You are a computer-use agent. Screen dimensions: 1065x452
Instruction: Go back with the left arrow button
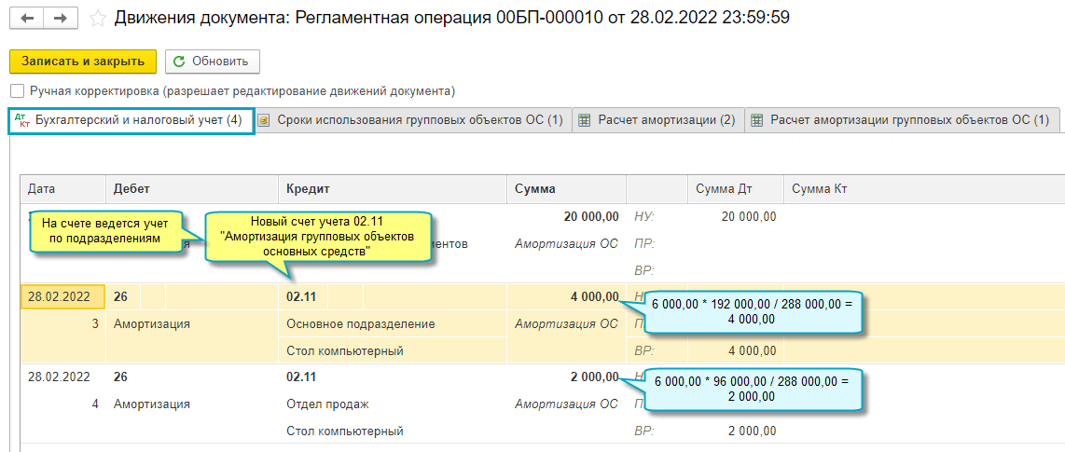pos(27,19)
